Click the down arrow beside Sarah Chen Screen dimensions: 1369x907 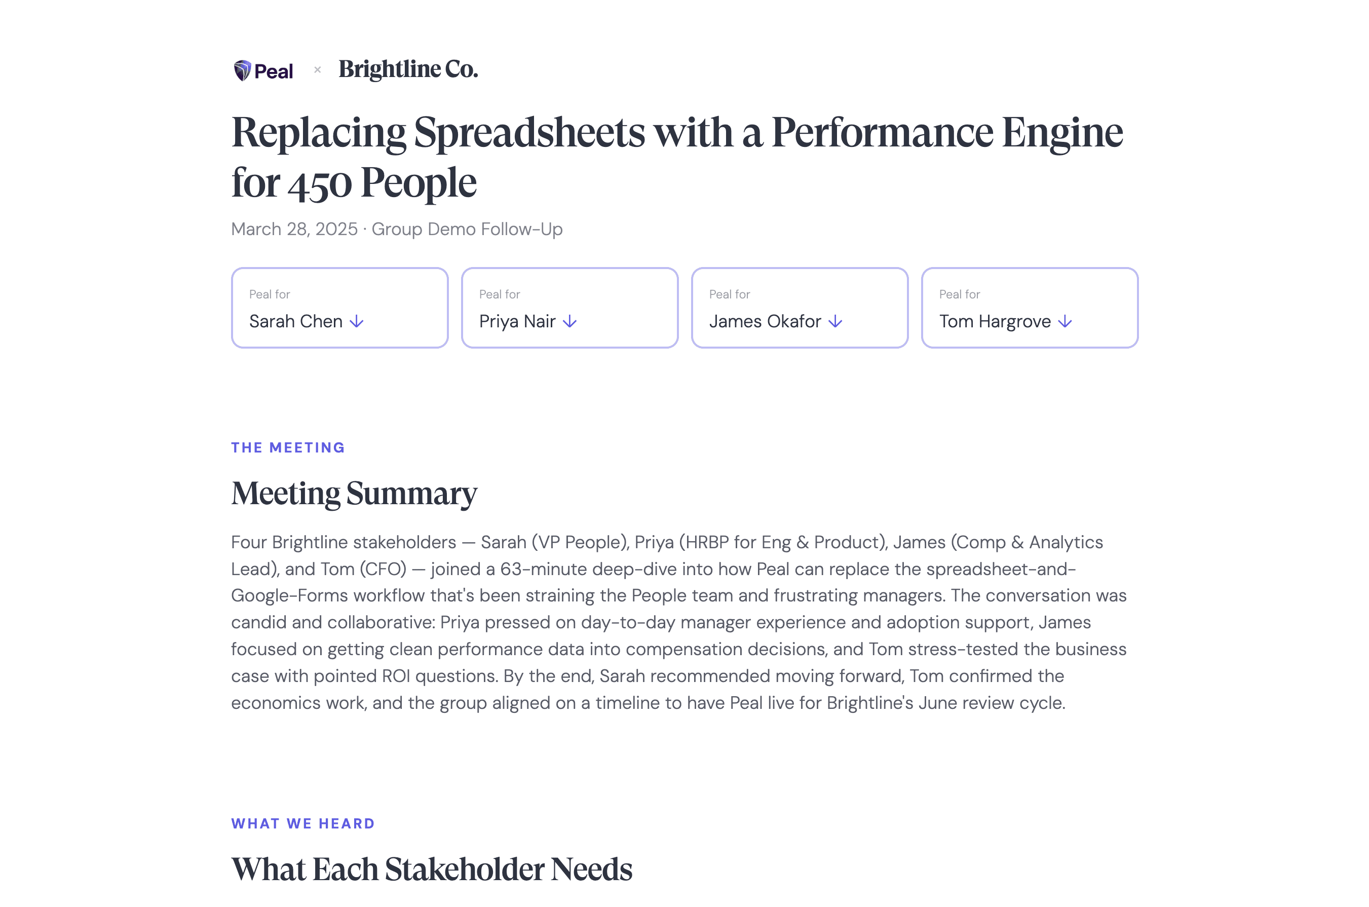[x=357, y=321]
